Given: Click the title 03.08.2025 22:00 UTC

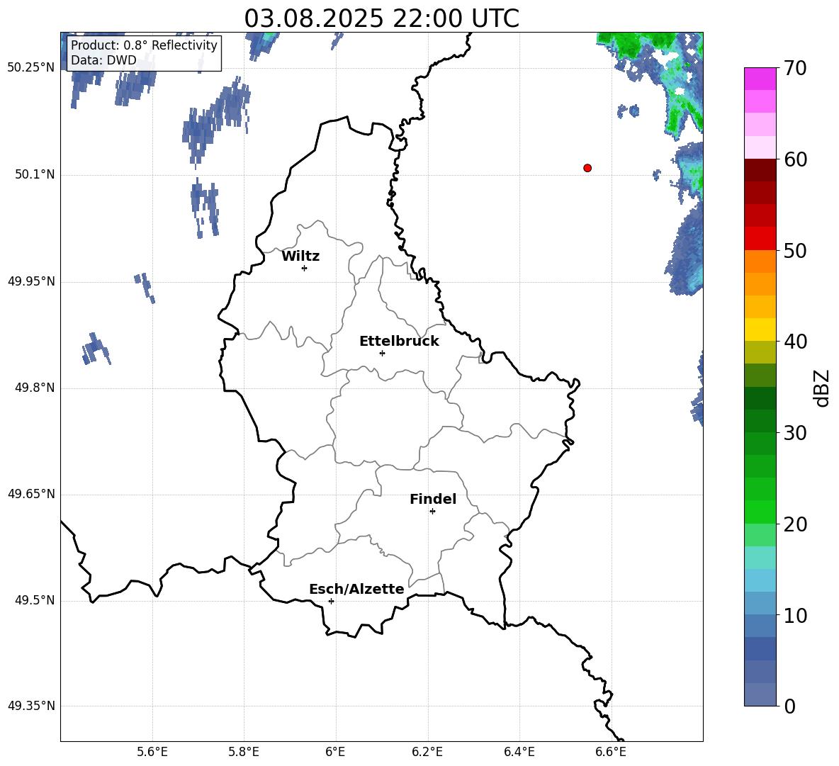Looking at the screenshot, I should 381,18.
